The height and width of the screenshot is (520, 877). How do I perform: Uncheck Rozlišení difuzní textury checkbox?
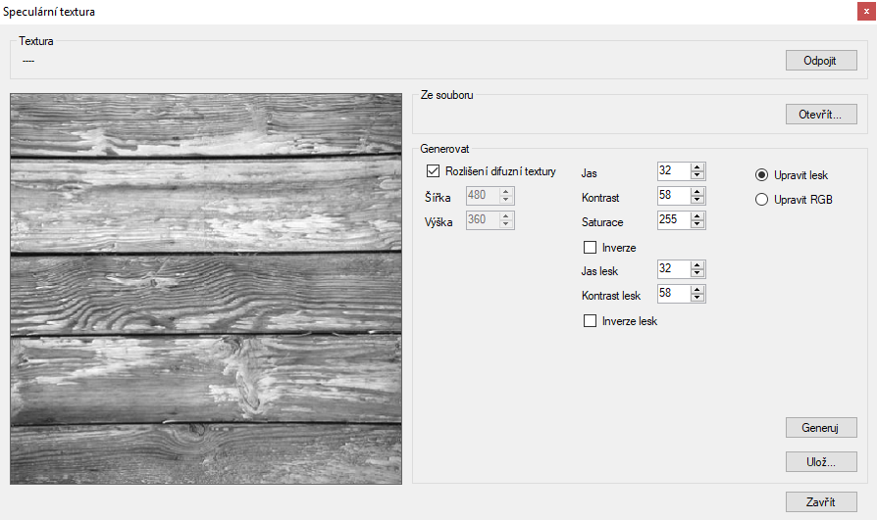coord(434,171)
